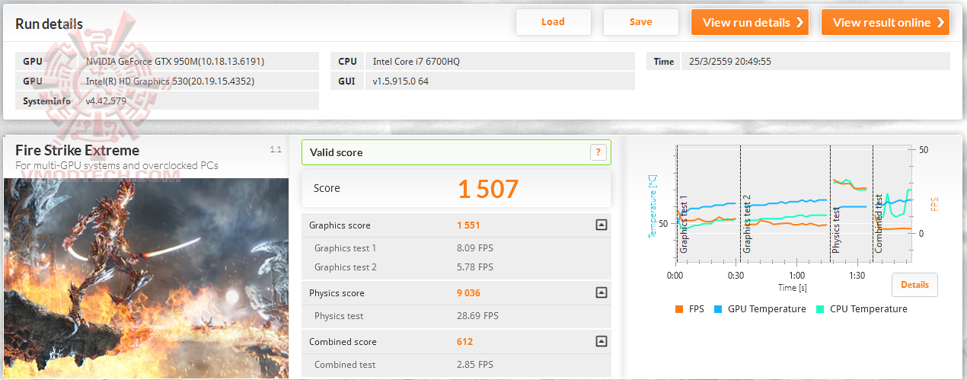This screenshot has width=967, height=380.
Task: Click the Fire Strike Extreme preview image
Action: [x=146, y=278]
